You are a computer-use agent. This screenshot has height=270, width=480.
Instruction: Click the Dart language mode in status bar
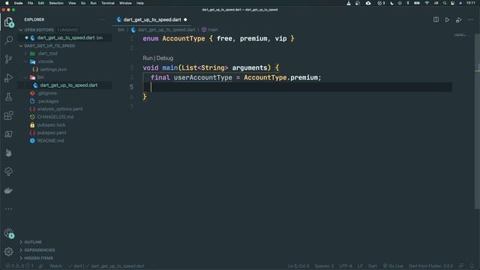click(373, 266)
